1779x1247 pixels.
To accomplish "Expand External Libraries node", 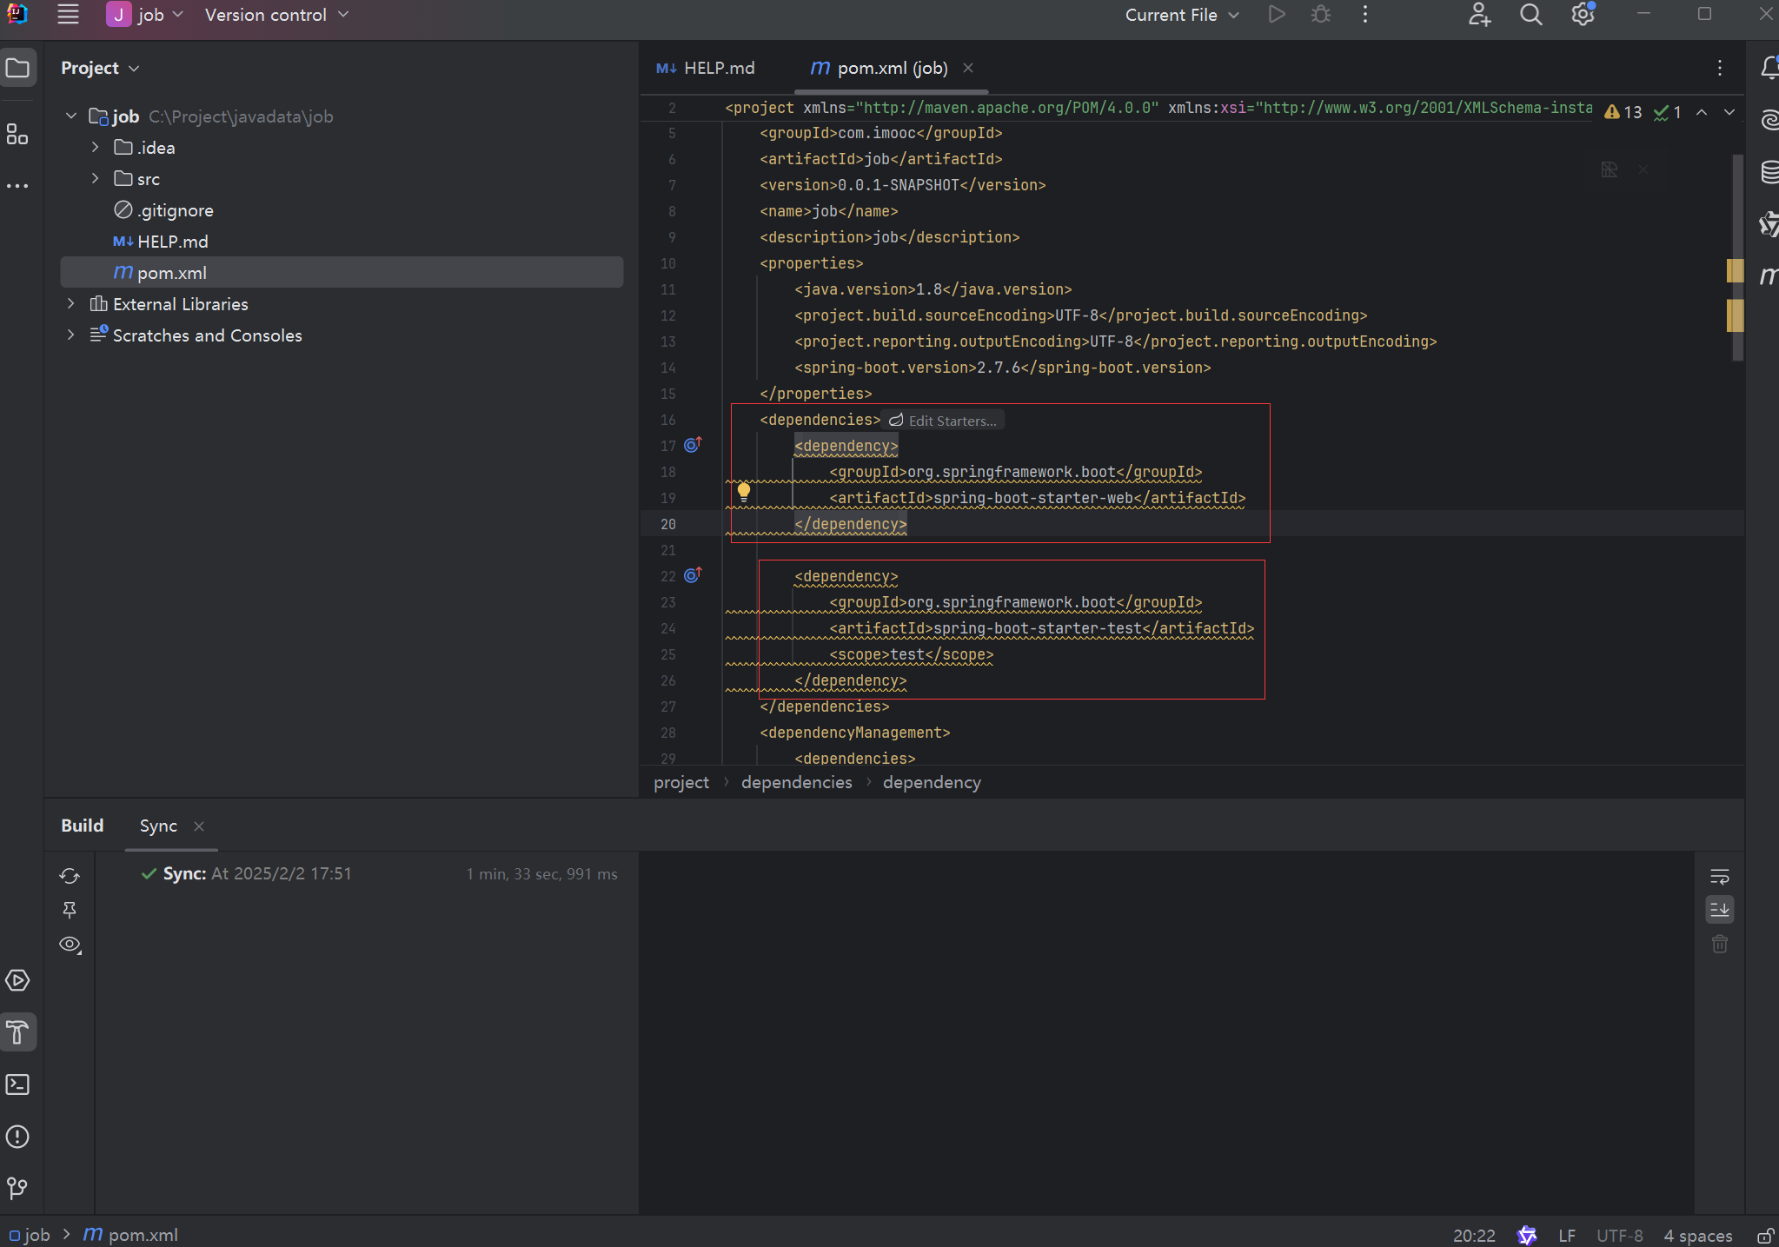I will (71, 304).
